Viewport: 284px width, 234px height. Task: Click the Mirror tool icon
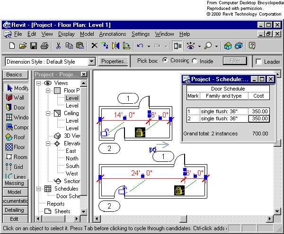click(x=115, y=46)
